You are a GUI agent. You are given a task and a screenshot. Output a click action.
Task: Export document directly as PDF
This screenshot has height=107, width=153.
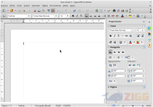(x=35, y=11)
